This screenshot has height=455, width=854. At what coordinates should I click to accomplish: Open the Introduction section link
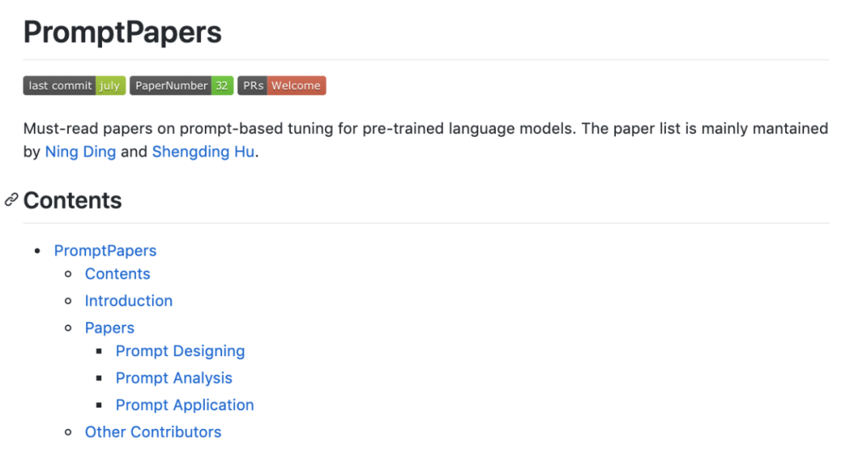128,301
